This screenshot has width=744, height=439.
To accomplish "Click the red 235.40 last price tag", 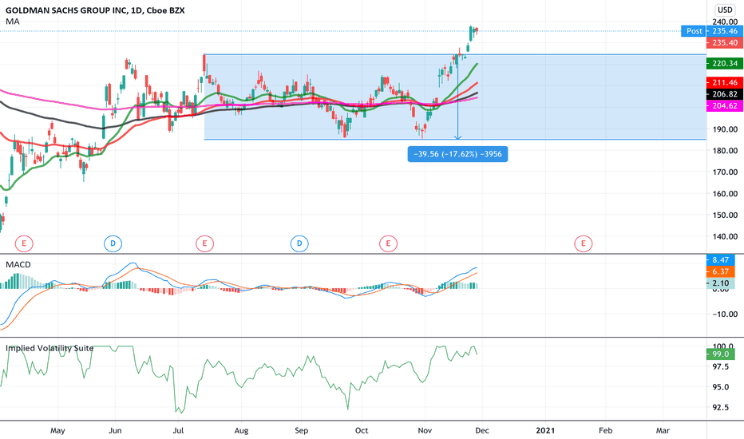I will tap(725, 43).
